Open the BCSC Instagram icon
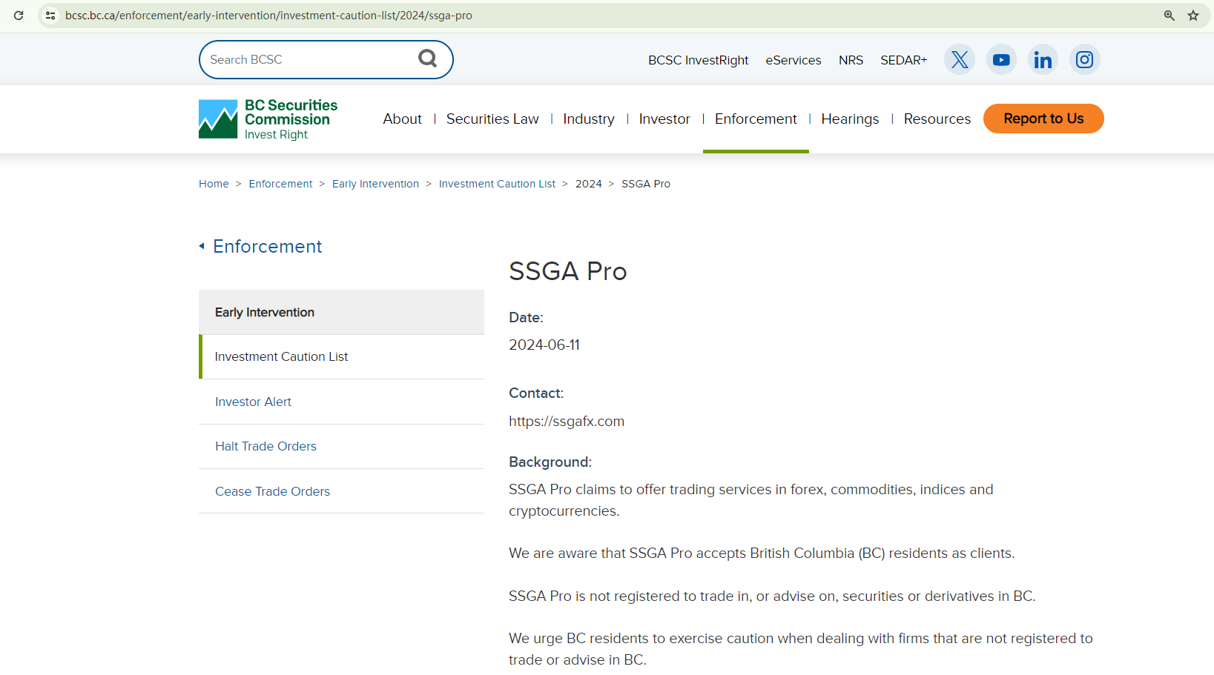1214x675 pixels. (x=1084, y=59)
